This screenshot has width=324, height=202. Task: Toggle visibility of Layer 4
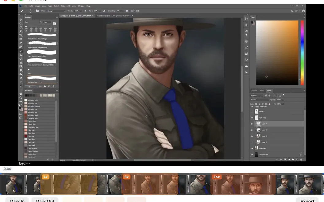click(x=252, y=136)
